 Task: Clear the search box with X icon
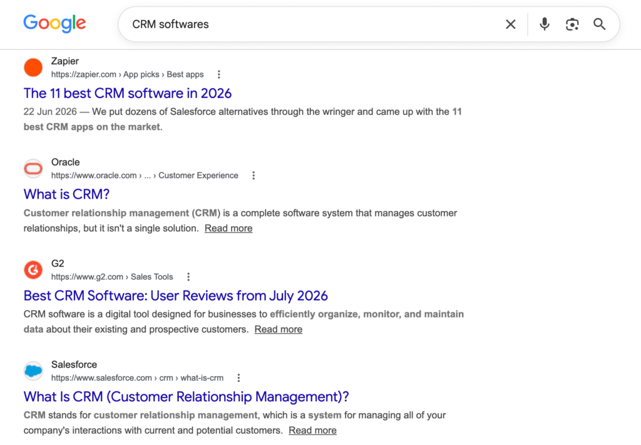511,24
